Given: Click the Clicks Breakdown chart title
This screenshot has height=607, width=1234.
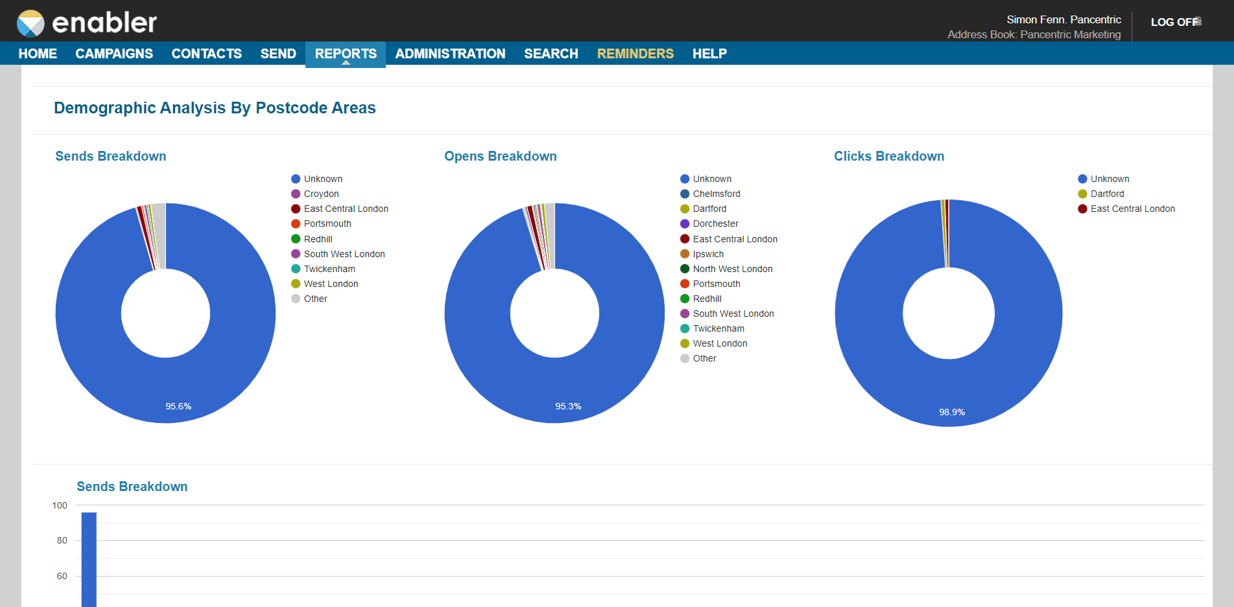Looking at the screenshot, I should (889, 156).
